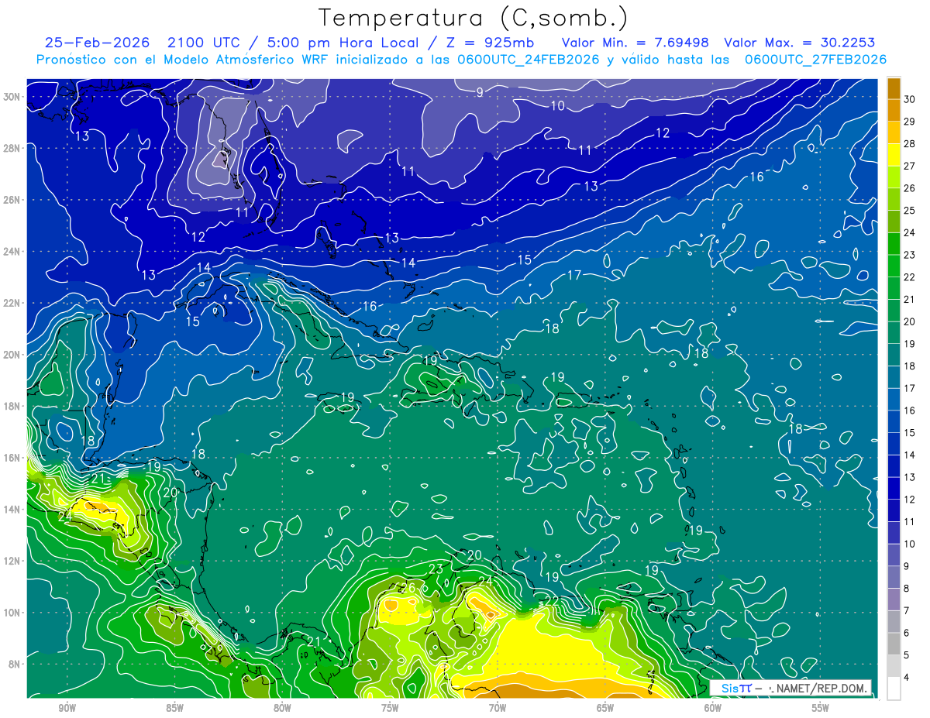Click the colorbar label '25'
The image size is (930, 718).
click(x=910, y=211)
